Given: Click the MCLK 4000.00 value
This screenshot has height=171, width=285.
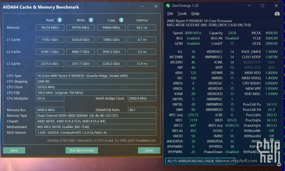Looking at the screenshot, I should pyautogui.click(x=271, y=33).
